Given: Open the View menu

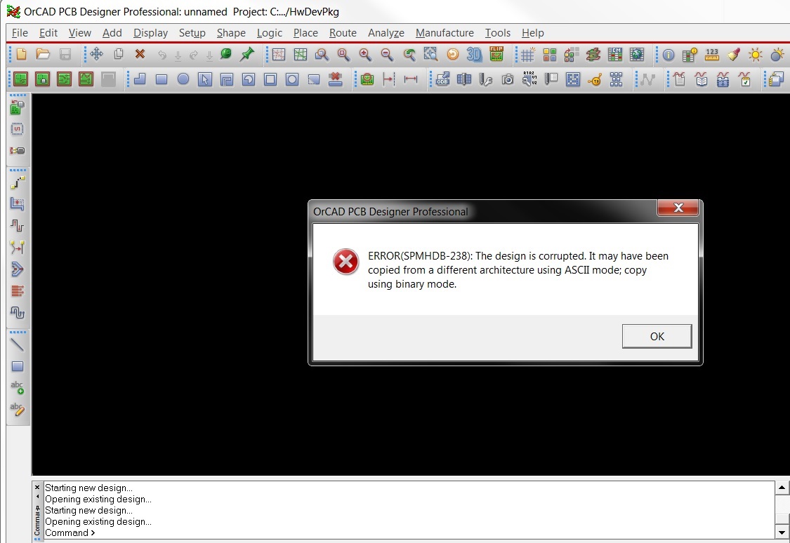Looking at the screenshot, I should [79, 33].
